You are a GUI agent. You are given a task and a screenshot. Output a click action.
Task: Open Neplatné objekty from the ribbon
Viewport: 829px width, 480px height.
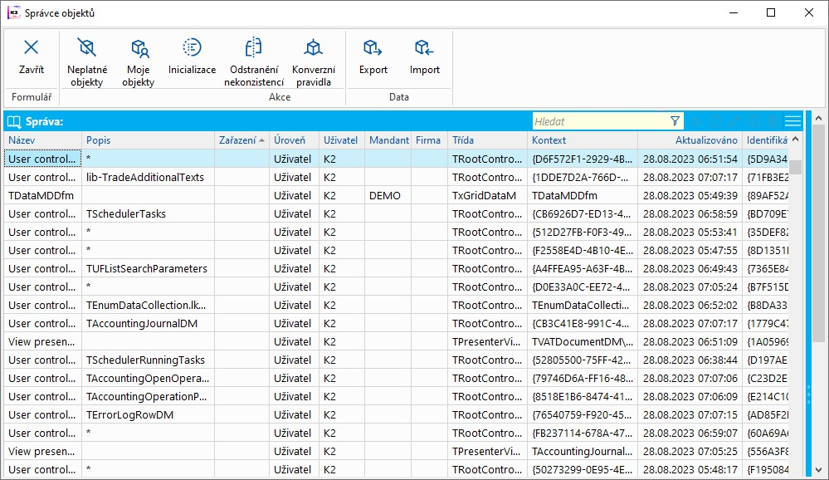tap(86, 48)
